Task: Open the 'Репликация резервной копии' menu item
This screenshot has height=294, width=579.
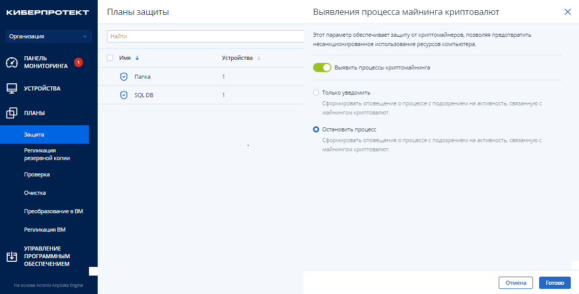Action: pyautogui.click(x=47, y=154)
